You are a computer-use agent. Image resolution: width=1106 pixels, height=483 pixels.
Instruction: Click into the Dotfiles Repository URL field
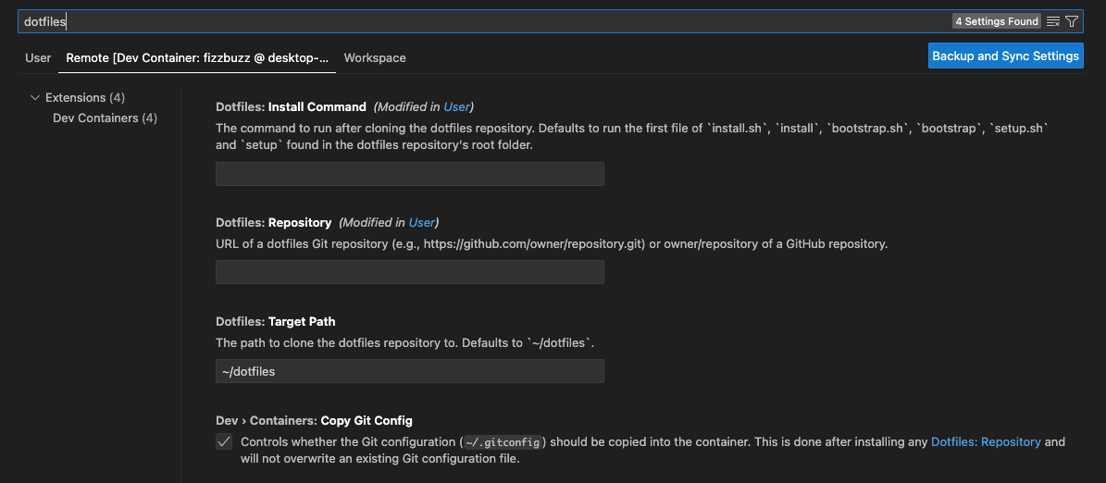[x=409, y=272]
